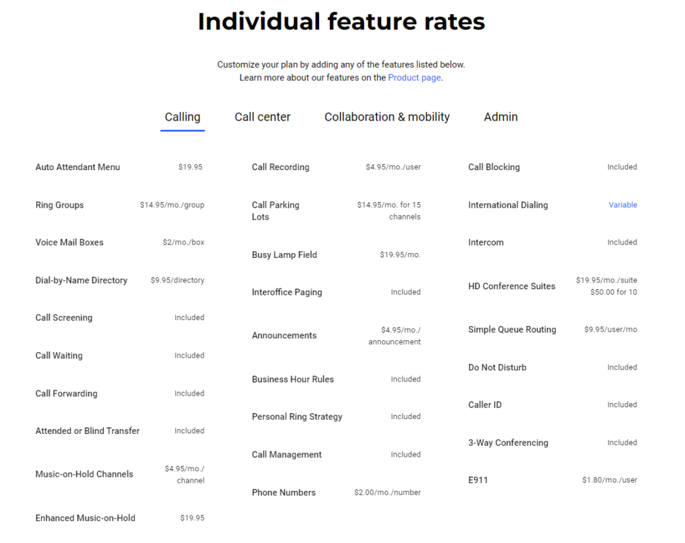Screen dimensions: 685x543
Task: Select the Ring Groups feature label
Action: [60, 205]
